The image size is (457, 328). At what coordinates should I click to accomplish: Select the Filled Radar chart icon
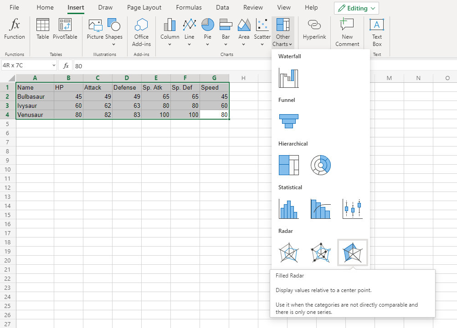pyautogui.click(x=352, y=252)
